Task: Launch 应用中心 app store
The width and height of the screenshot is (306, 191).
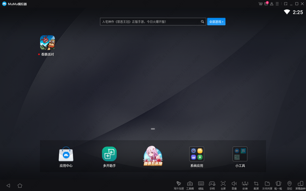Action: tap(66, 154)
